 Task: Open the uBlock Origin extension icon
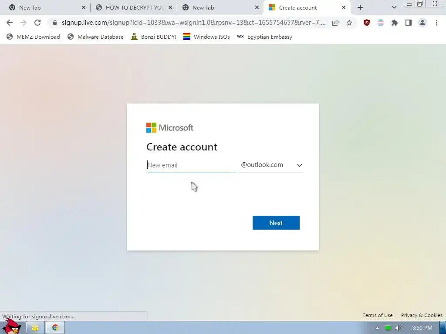(x=367, y=23)
